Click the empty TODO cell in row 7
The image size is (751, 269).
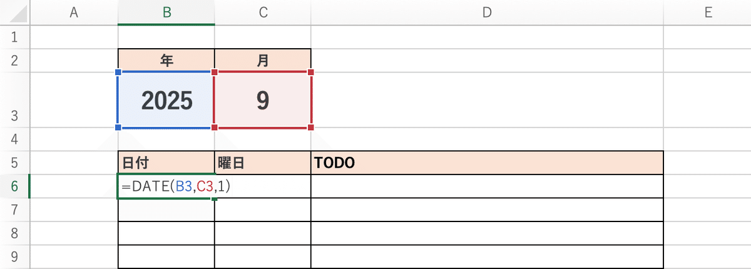click(487, 210)
